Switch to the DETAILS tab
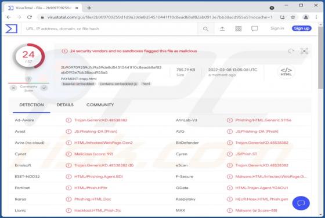The height and width of the screenshot is (218, 325). pyautogui.click(x=65, y=105)
